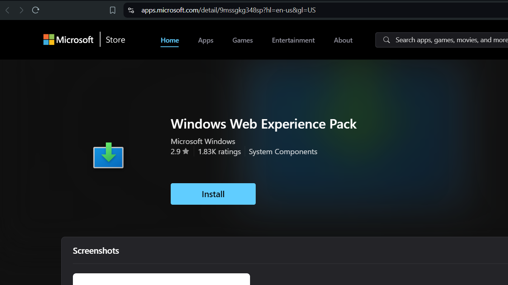
Task: Open the System Components category link
Action: 283,152
